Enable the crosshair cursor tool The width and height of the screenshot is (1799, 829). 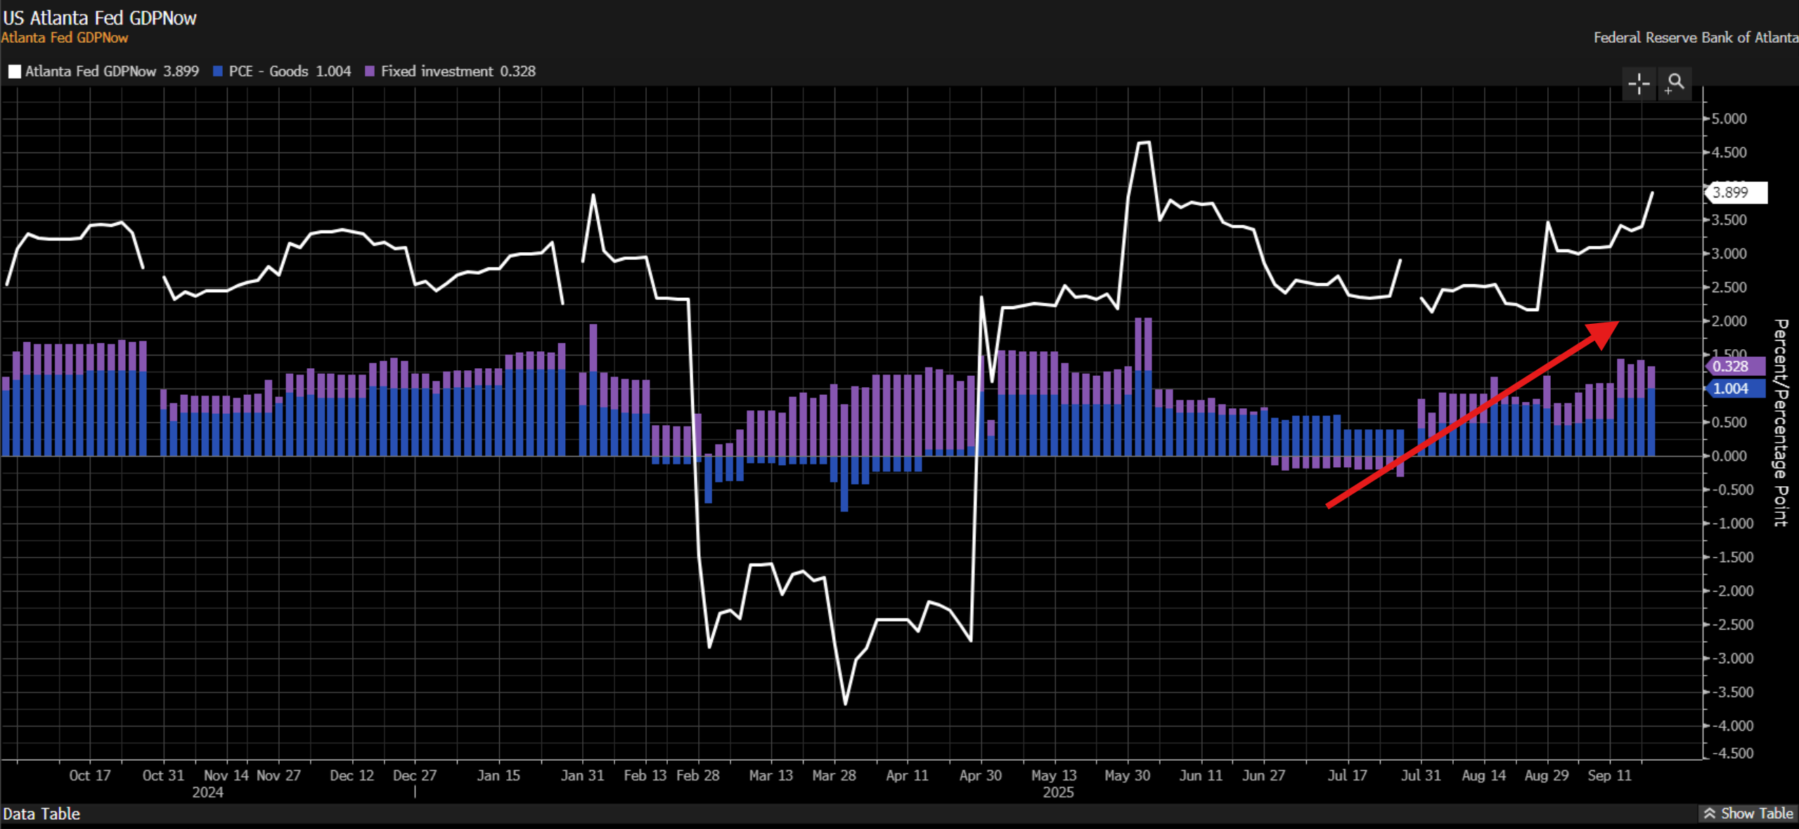(x=1639, y=84)
